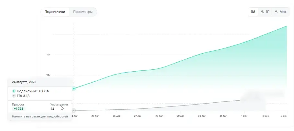Switch to the Подписчики tab

(55, 12)
